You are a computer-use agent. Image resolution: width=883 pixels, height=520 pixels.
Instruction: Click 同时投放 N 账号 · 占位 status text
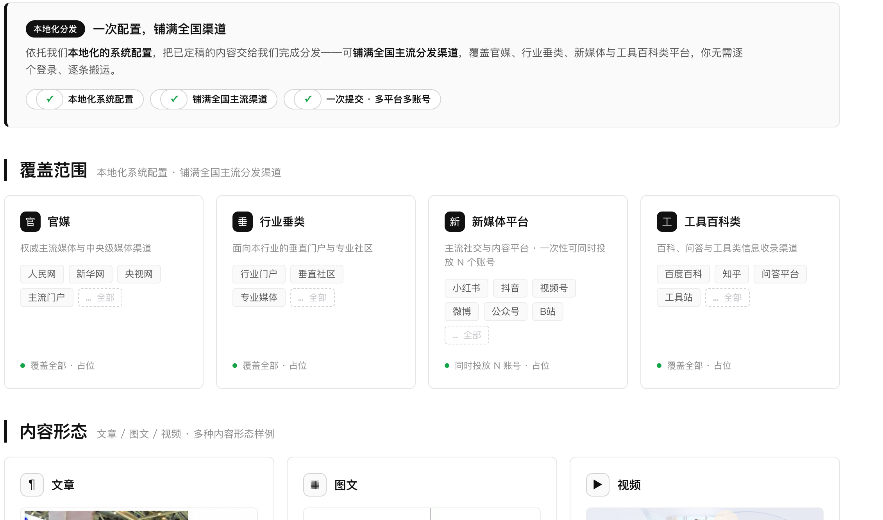coord(502,366)
